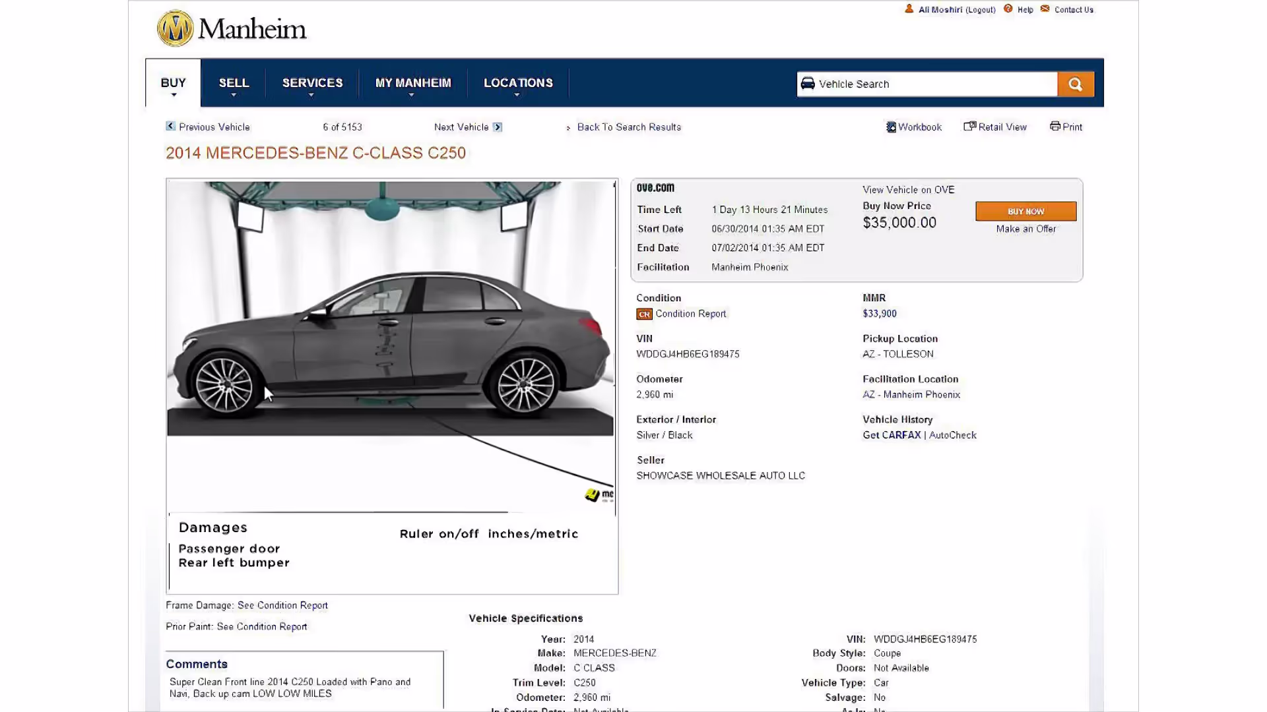Click the Previous Vehicle arrow icon
Screen dimensions: 1267x712
(170, 127)
